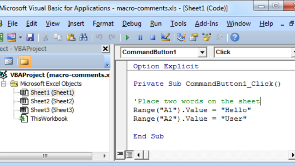Switch to Procedure View button
This screenshot has height=166, width=295.
pyautogui.click(x=120, y=154)
